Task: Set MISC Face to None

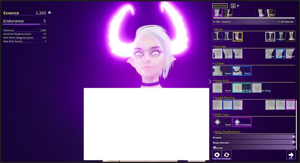Action: point(222,122)
